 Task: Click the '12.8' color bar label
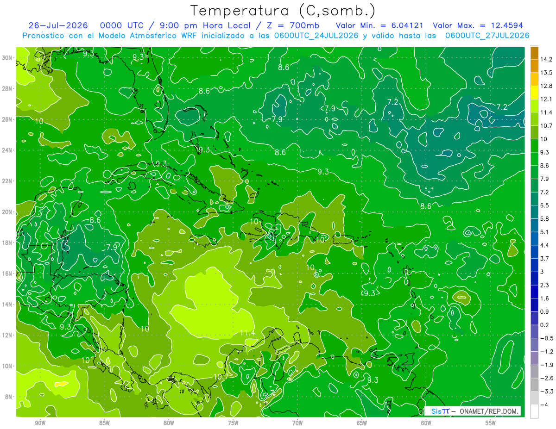point(546,86)
